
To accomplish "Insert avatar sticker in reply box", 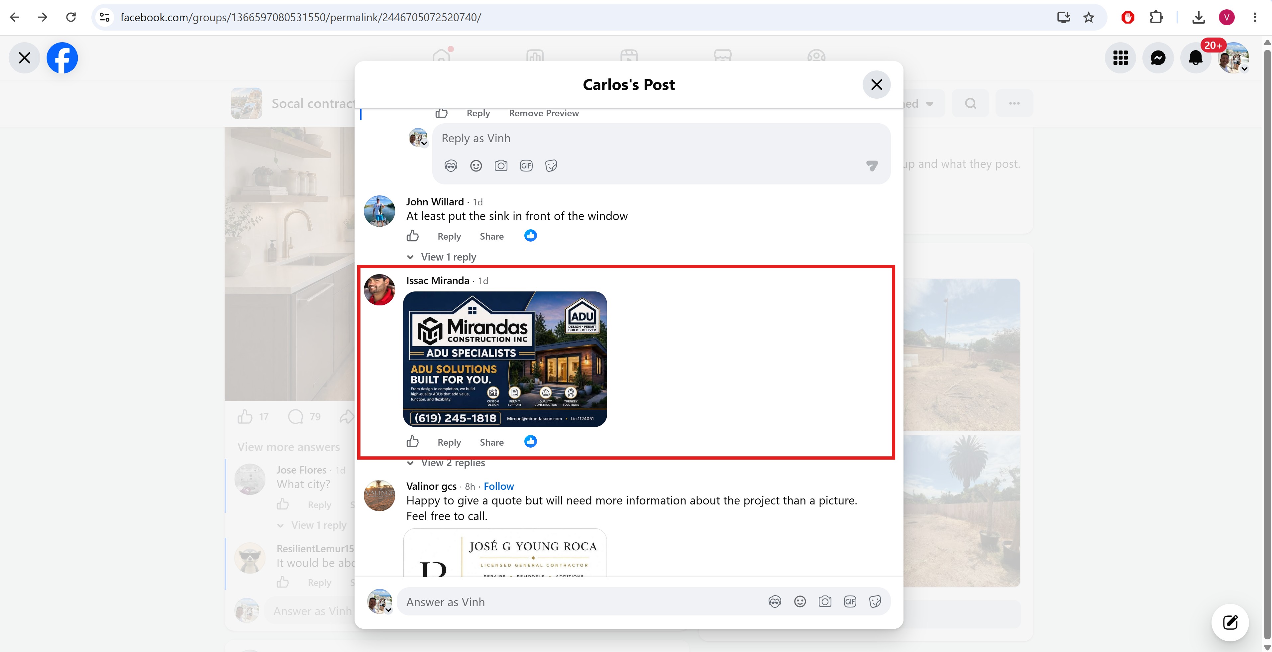I will pos(451,166).
